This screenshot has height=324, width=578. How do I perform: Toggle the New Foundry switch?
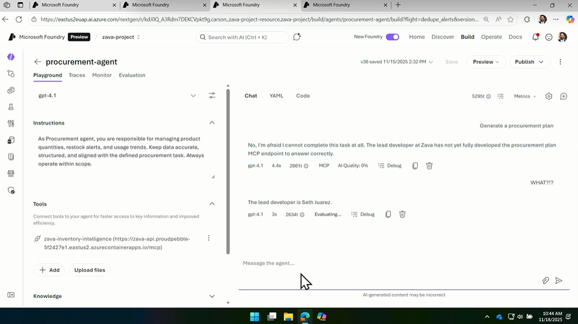coord(393,37)
